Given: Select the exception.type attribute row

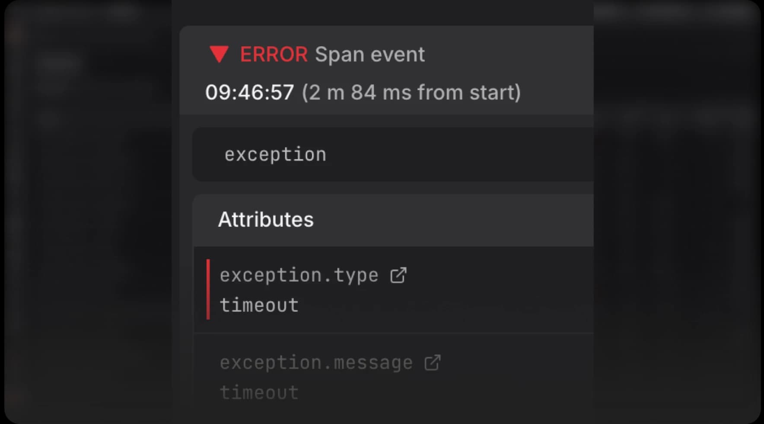Looking at the screenshot, I should [x=394, y=289].
